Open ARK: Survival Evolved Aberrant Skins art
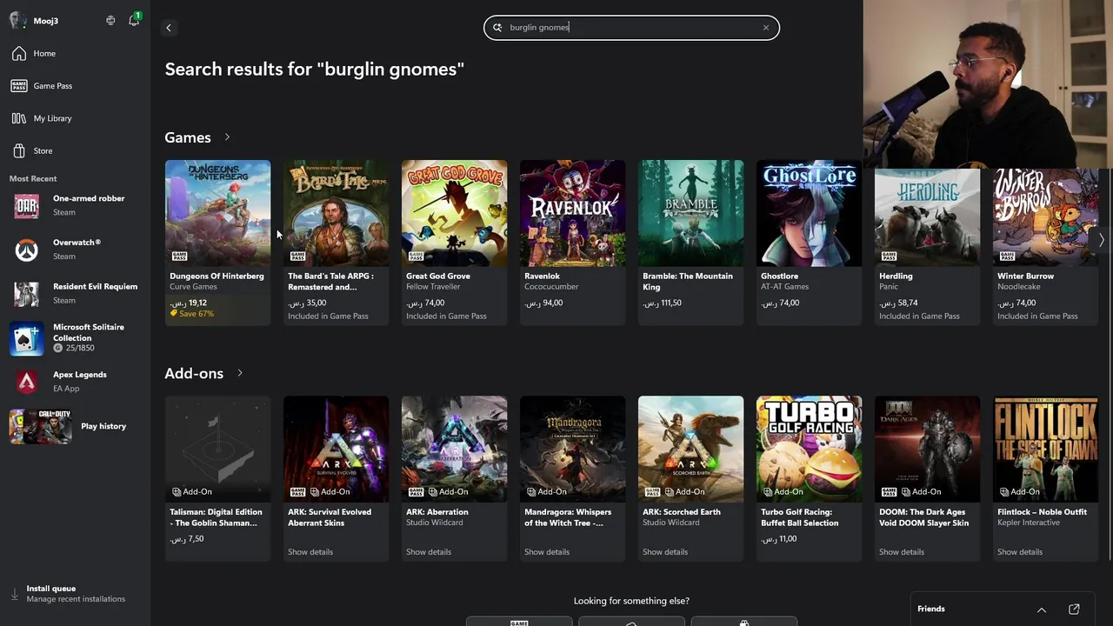The height and width of the screenshot is (626, 1113). pyautogui.click(x=337, y=450)
